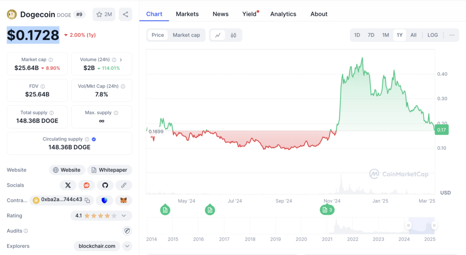The height and width of the screenshot is (255, 466).
Task: Show Market cap info tooltip icon
Action: pyautogui.click(x=51, y=60)
